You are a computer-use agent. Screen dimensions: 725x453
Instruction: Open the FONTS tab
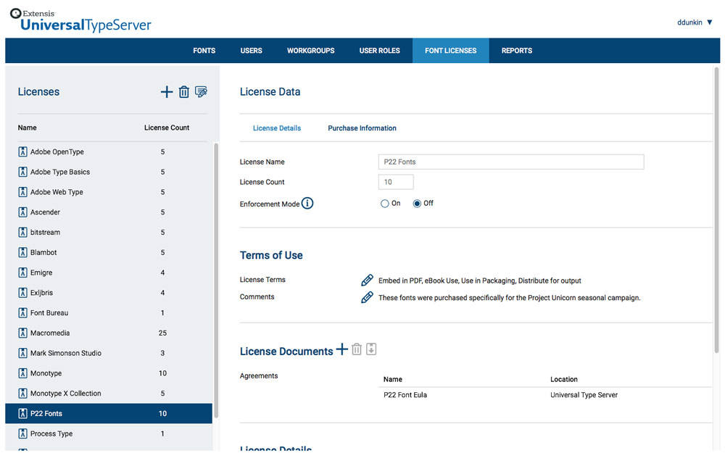point(204,51)
